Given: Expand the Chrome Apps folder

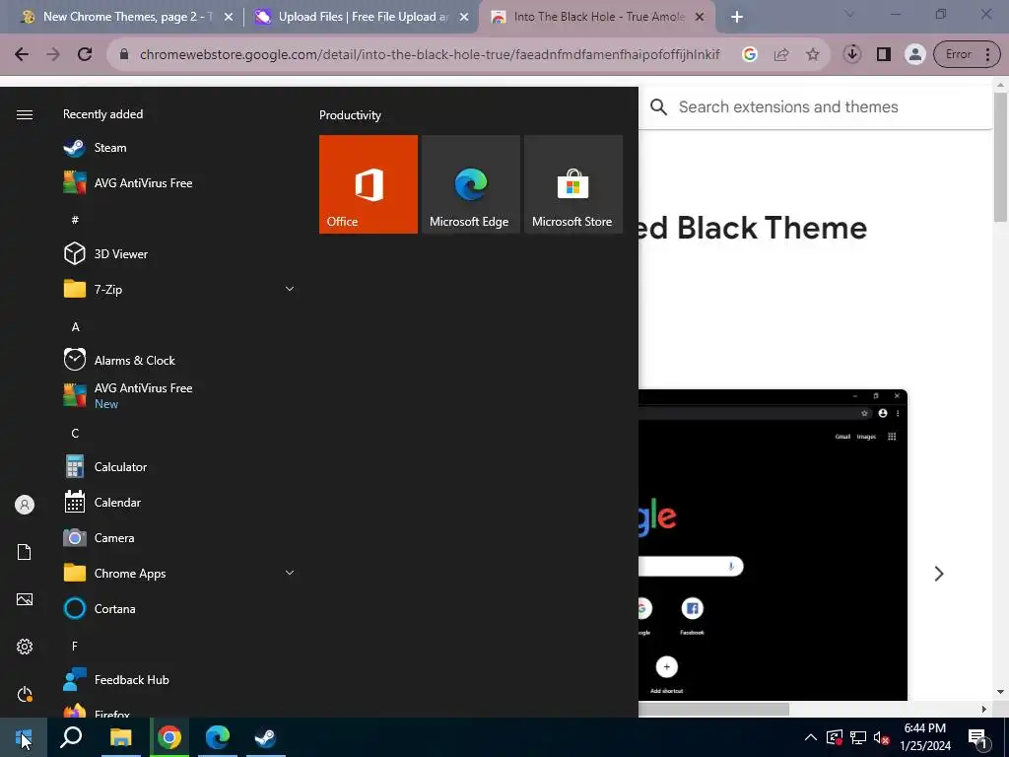Looking at the screenshot, I should [x=290, y=573].
